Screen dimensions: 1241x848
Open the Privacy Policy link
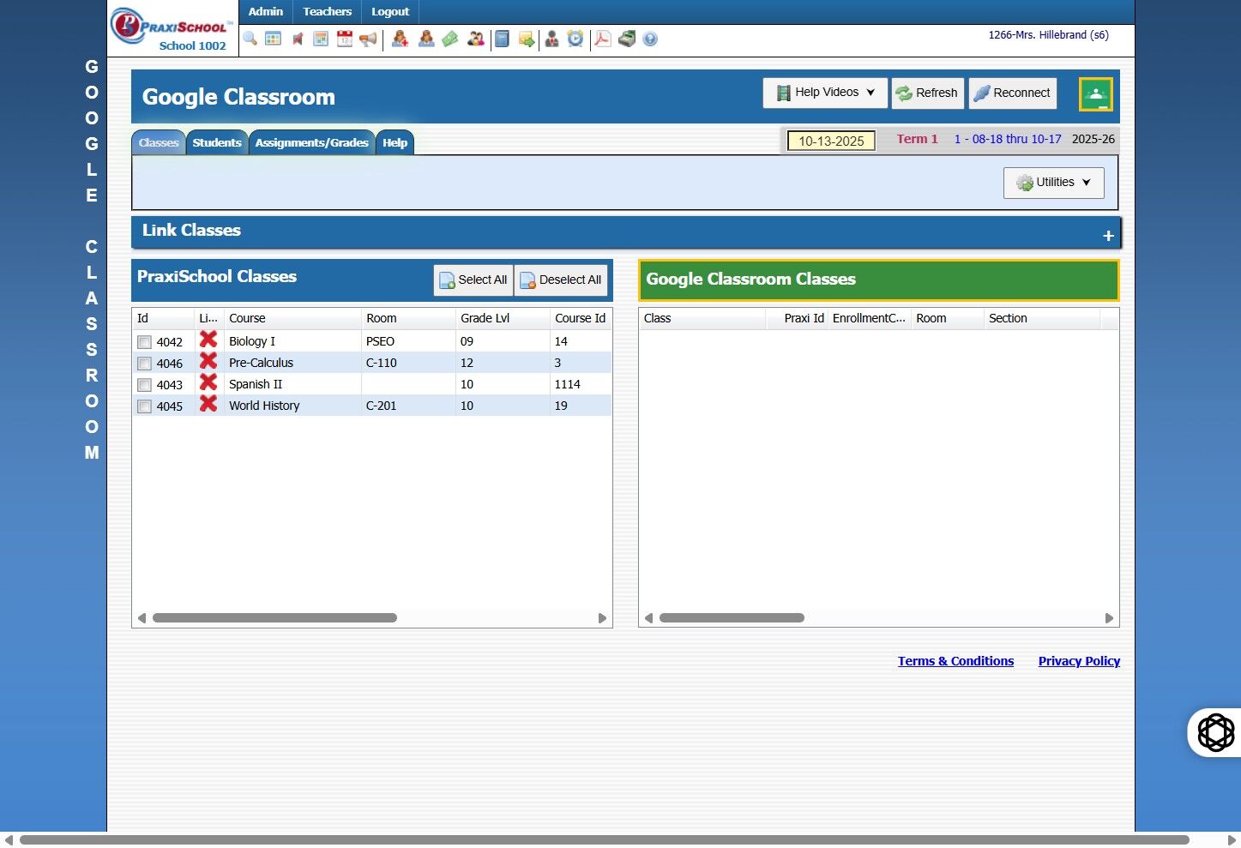point(1079,661)
